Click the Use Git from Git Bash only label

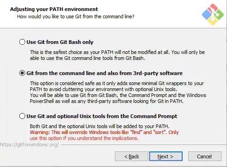click(60, 42)
